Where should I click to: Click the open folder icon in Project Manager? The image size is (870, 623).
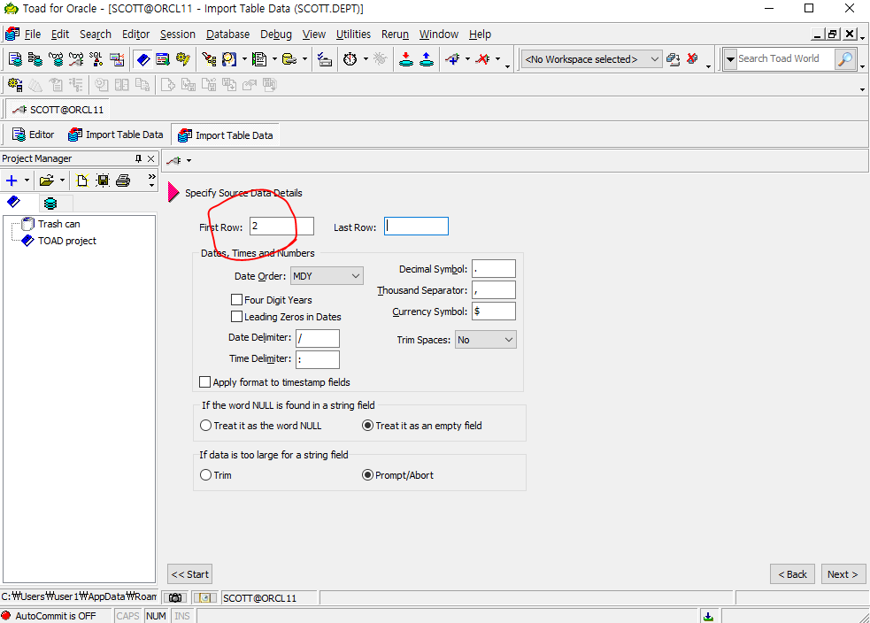pyautogui.click(x=47, y=181)
